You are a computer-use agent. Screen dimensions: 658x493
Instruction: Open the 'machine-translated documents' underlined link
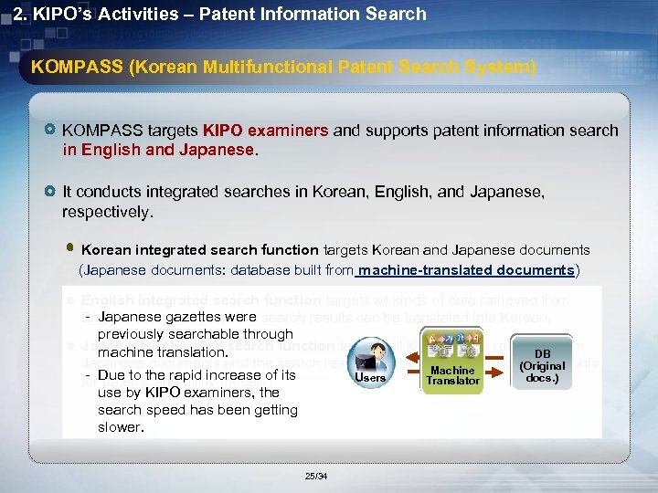pos(465,270)
